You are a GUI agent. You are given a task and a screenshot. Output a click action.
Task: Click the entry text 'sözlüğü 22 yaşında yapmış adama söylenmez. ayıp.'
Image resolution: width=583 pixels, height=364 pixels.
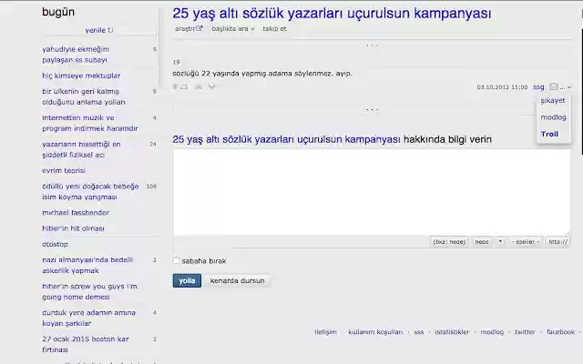262,73
